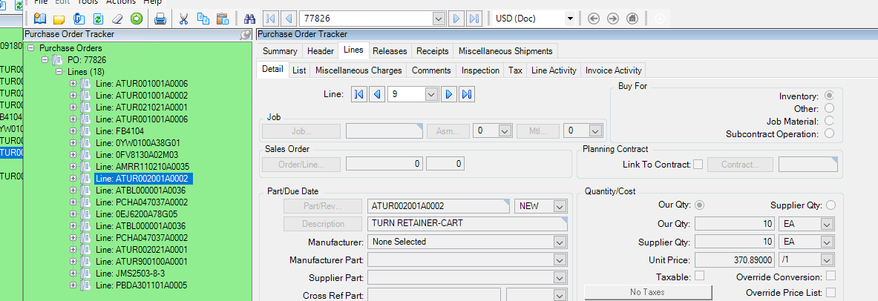
Task: Select the Subcontract Operation radio button
Action: click(829, 133)
